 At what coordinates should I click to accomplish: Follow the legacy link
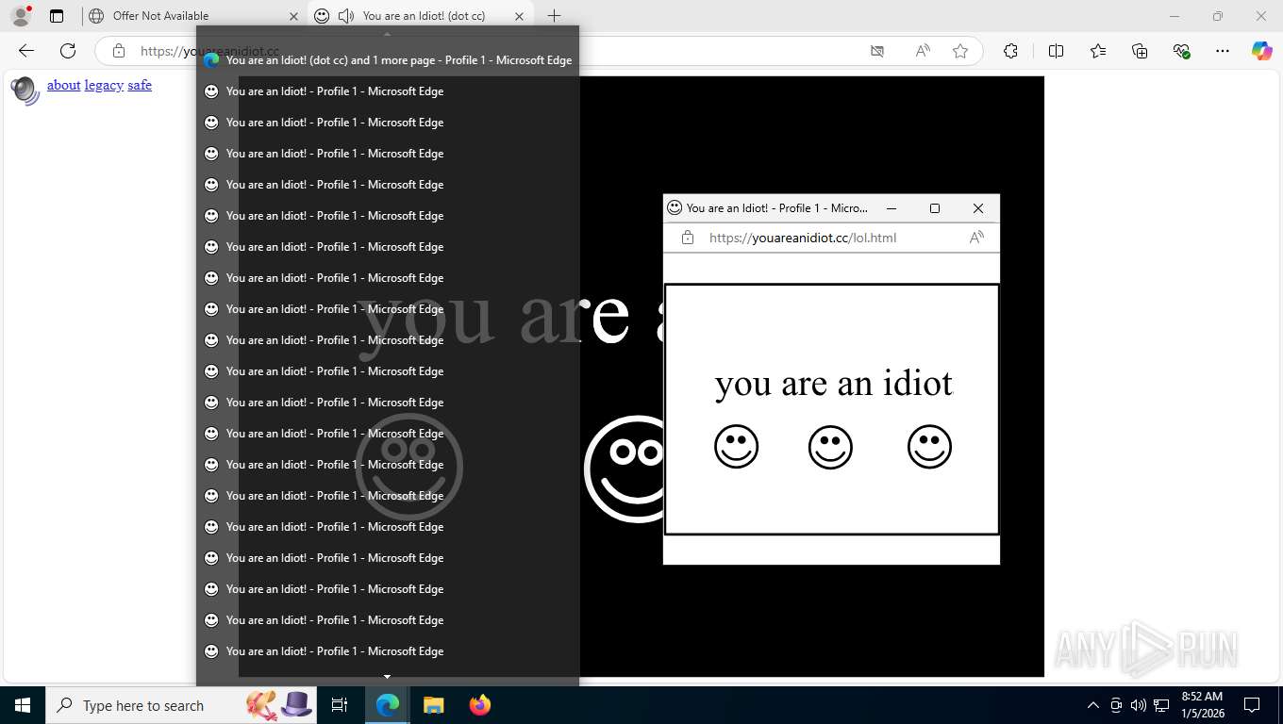104,85
